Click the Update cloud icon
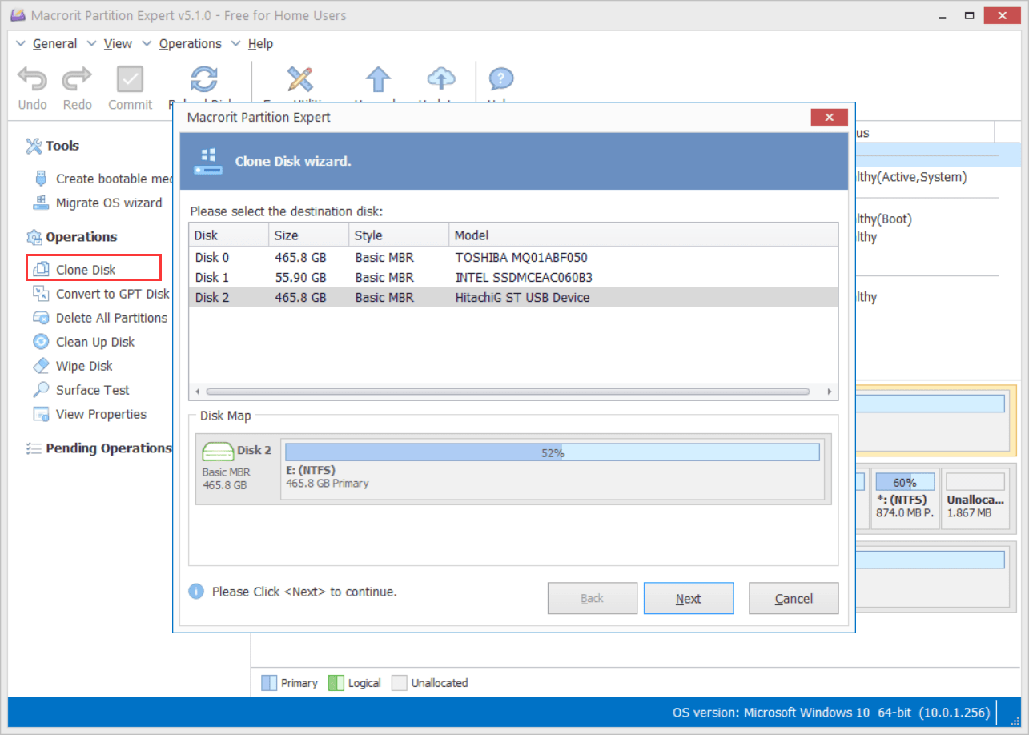The image size is (1029, 735). pos(440,80)
